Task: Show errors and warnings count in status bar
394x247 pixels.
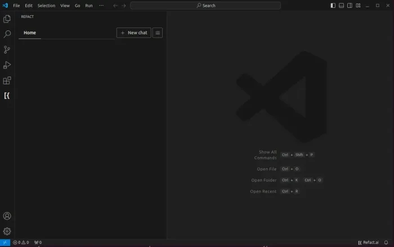Action: pos(21,242)
